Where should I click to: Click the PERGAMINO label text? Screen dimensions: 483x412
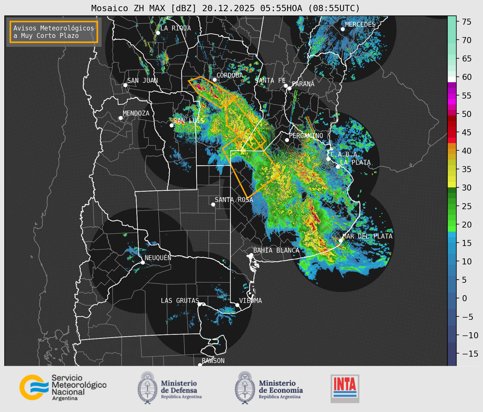[x=306, y=136]
